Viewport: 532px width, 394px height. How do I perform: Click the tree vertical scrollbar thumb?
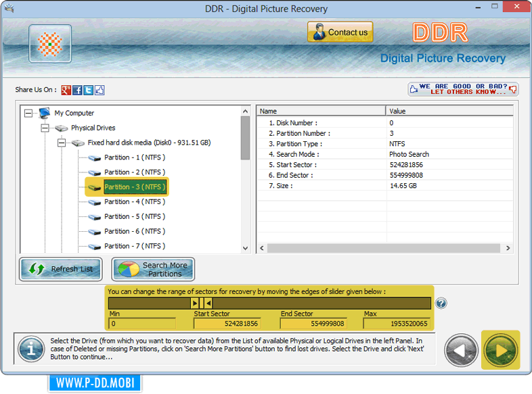coord(245,138)
